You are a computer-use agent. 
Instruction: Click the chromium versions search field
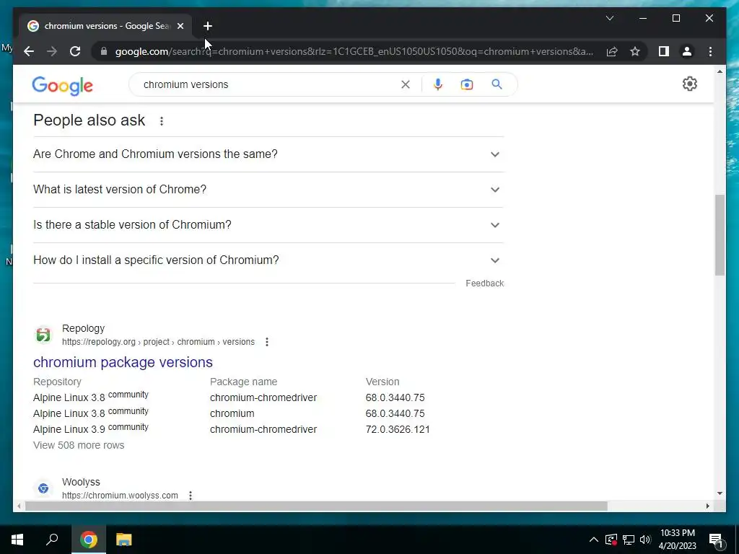pos(268,84)
